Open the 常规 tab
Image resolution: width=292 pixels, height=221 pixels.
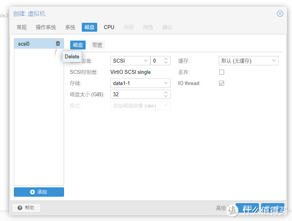[x=22, y=27]
